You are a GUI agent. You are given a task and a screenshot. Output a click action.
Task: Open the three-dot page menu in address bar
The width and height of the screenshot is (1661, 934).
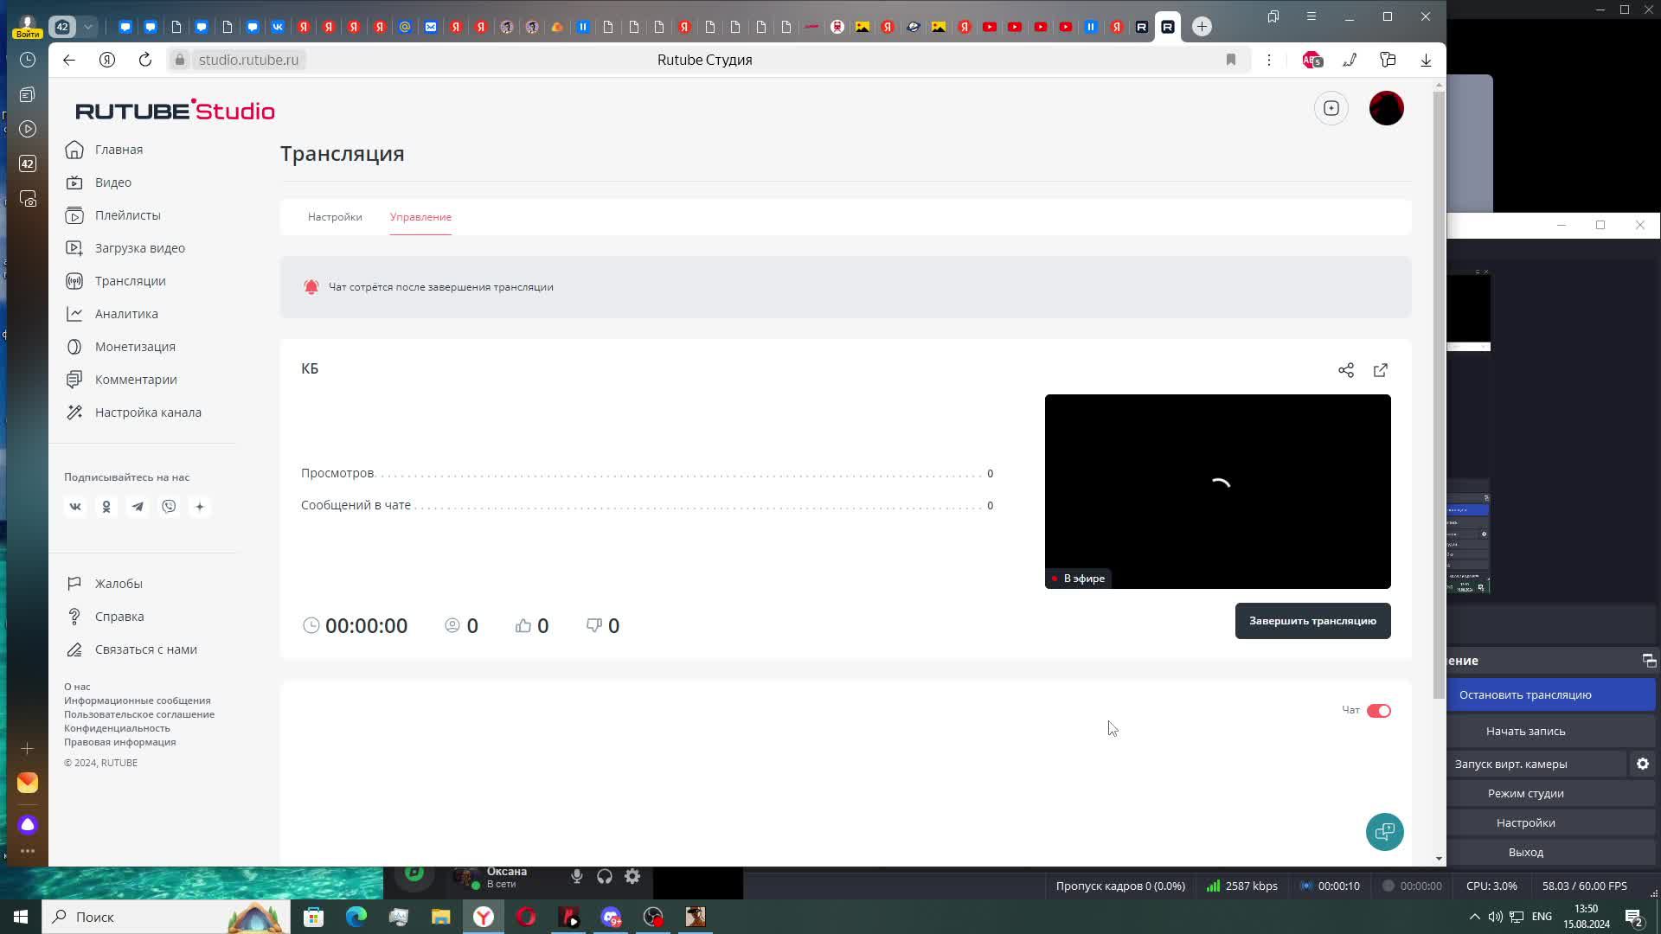click(1269, 60)
